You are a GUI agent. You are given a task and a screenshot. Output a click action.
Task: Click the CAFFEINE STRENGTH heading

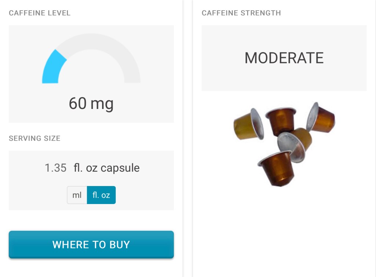click(241, 13)
